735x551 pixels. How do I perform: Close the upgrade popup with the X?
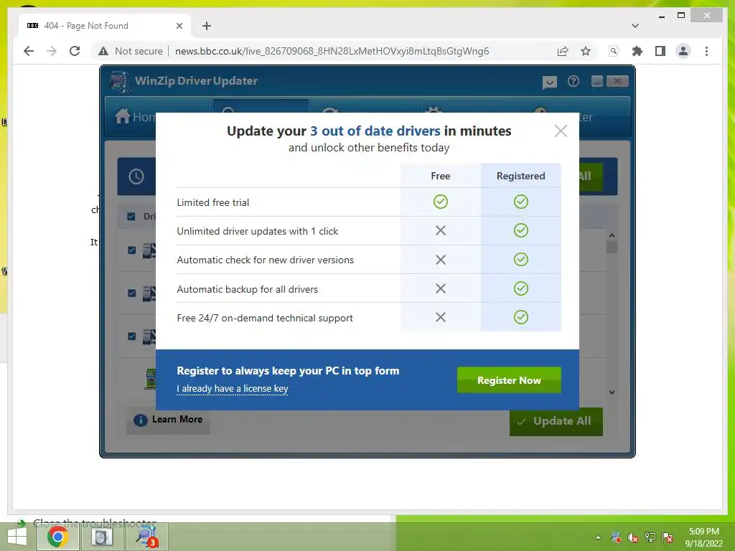(561, 131)
